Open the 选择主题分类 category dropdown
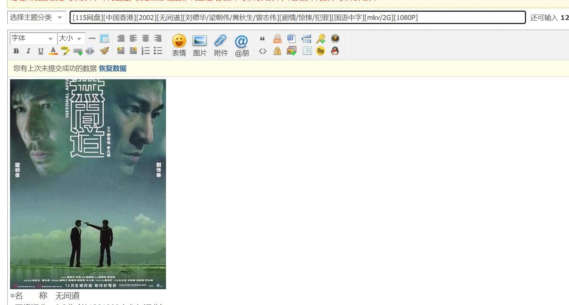Image resolution: width=569 pixels, height=305 pixels. (x=37, y=17)
